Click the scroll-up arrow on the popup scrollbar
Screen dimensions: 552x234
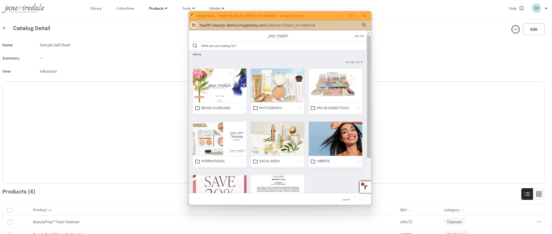(x=369, y=33)
